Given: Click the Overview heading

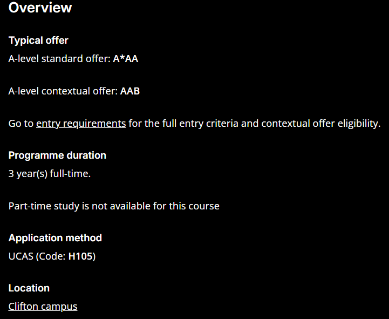Looking at the screenshot, I should click(40, 8).
